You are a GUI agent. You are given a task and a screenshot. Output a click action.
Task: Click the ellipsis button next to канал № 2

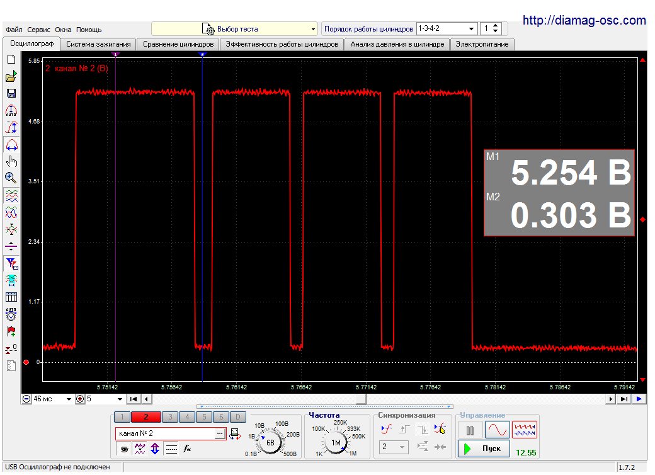click(220, 433)
